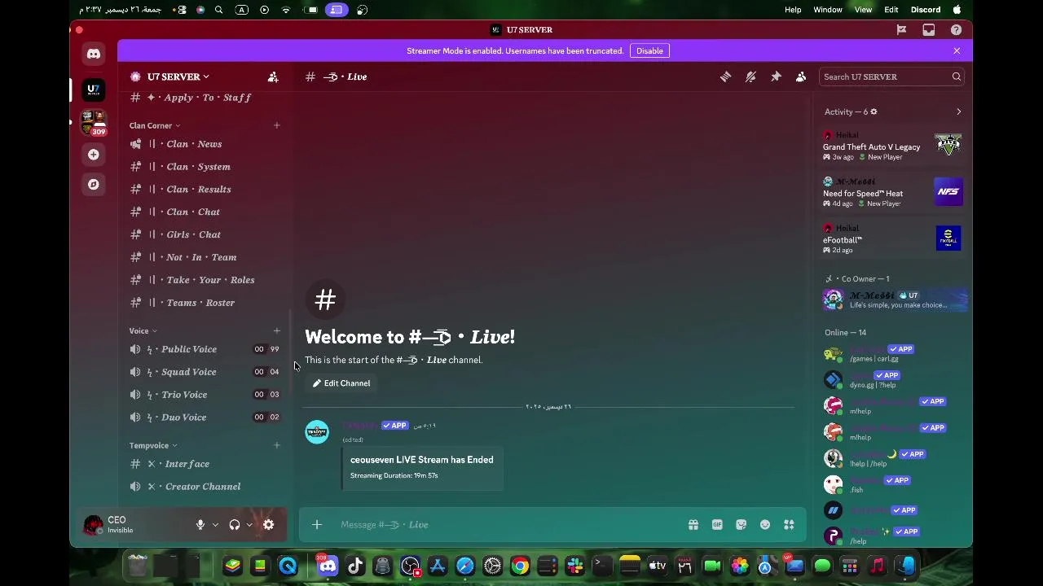Join the Public Voice channel
Viewport: 1043px width, 586px height.
pyautogui.click(x=204, y=349)
